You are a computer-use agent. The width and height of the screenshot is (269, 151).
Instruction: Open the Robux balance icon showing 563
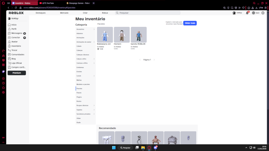pyautogui.click(x=254, y=13)
